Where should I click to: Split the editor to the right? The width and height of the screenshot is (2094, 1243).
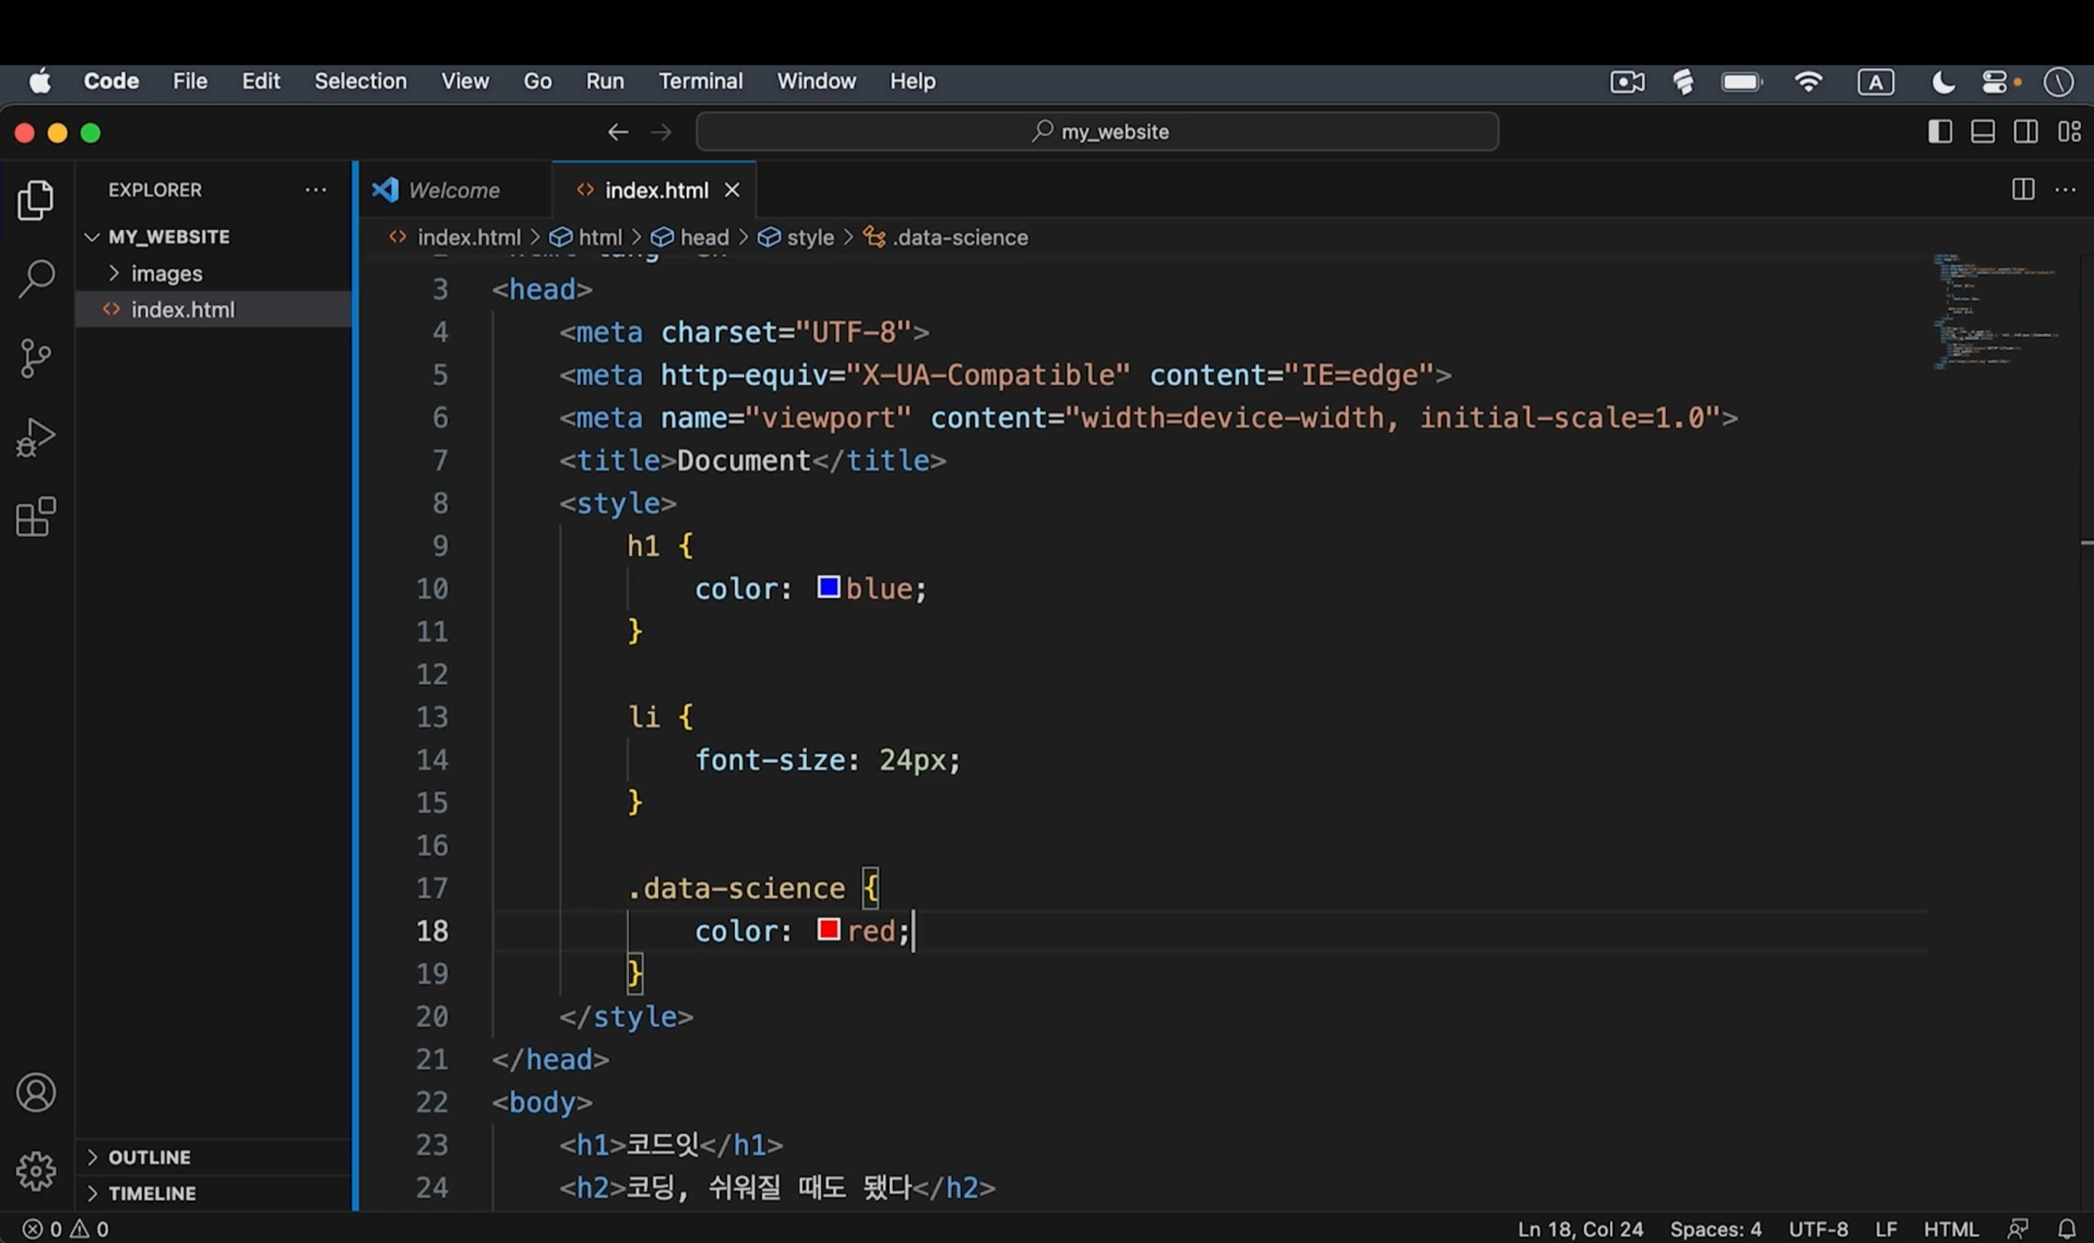2023,190
